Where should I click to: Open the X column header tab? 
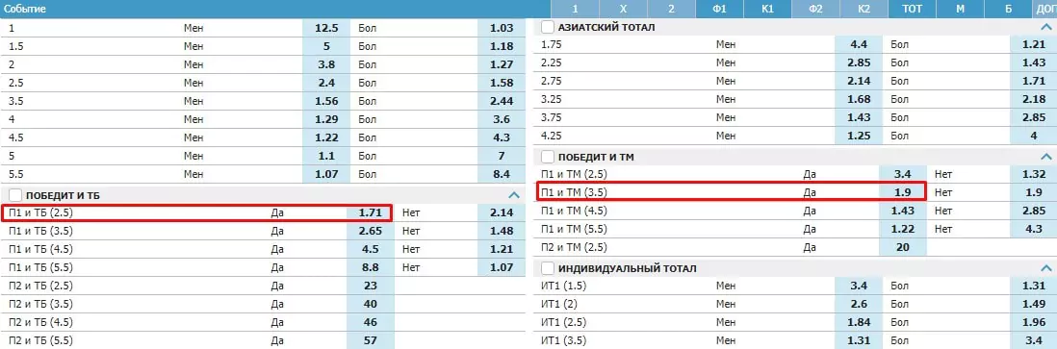tap(623, 9)
